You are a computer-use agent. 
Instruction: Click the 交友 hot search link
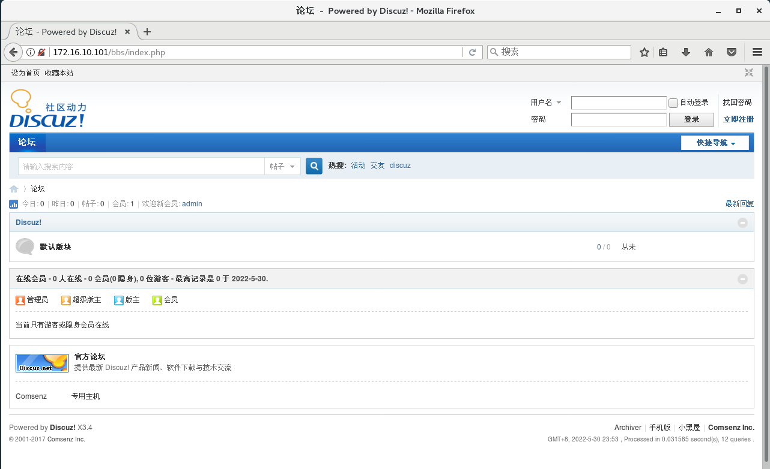378,166
